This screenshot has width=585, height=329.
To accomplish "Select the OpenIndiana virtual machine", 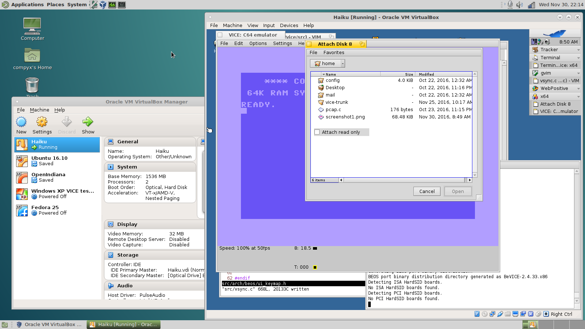I will pyautogui.click(x=57, y=177).
